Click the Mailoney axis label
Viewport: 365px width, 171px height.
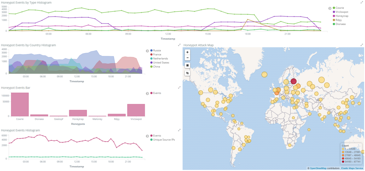tap(97, 119)
